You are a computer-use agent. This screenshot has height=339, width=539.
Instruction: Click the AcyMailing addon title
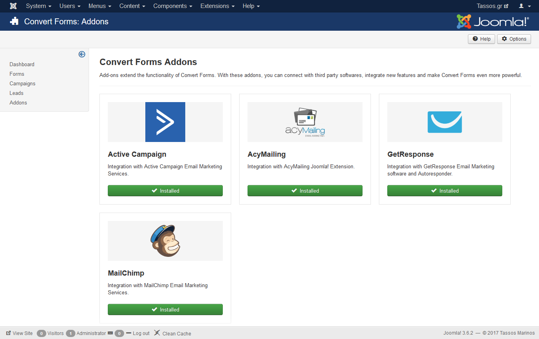pyautogui.click(x=267, y=154)
